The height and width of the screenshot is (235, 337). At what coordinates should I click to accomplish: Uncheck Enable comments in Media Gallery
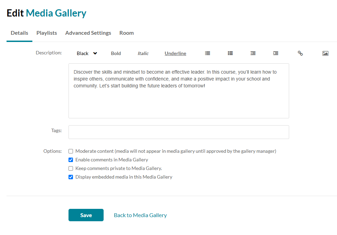coord(71,160)
